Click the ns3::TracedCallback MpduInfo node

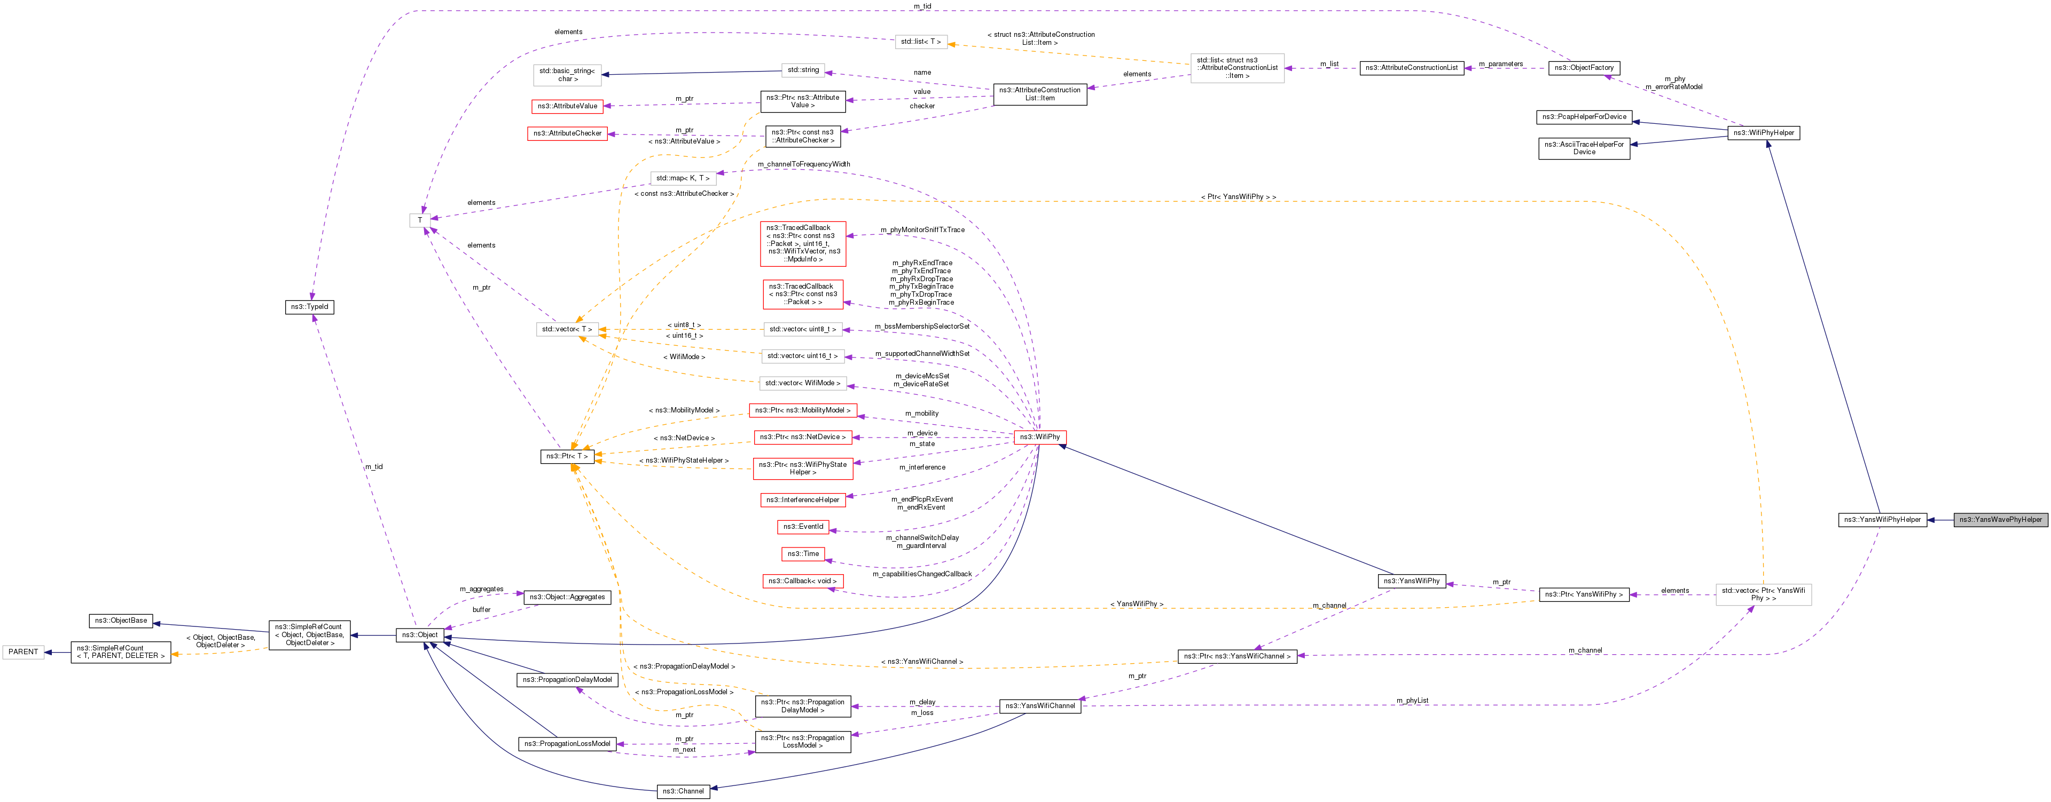(803, 243)
